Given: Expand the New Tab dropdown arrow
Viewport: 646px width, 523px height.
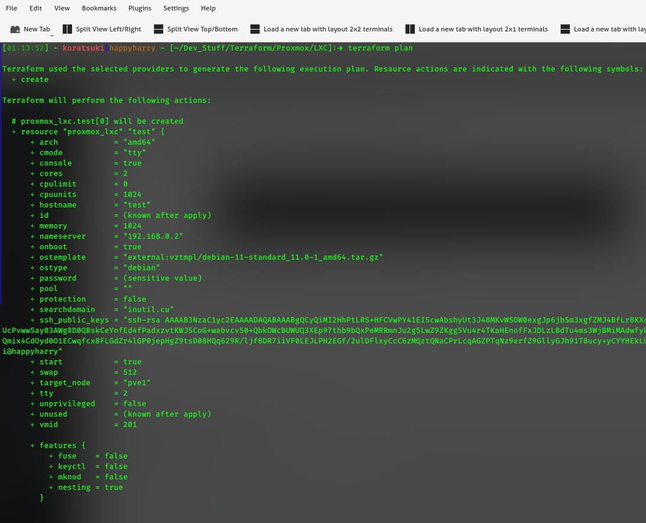Looking at the screenshot, I should click(52, 36).
